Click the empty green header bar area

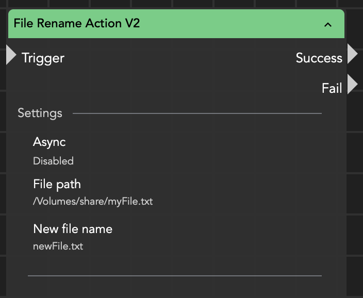pos(232,24)
